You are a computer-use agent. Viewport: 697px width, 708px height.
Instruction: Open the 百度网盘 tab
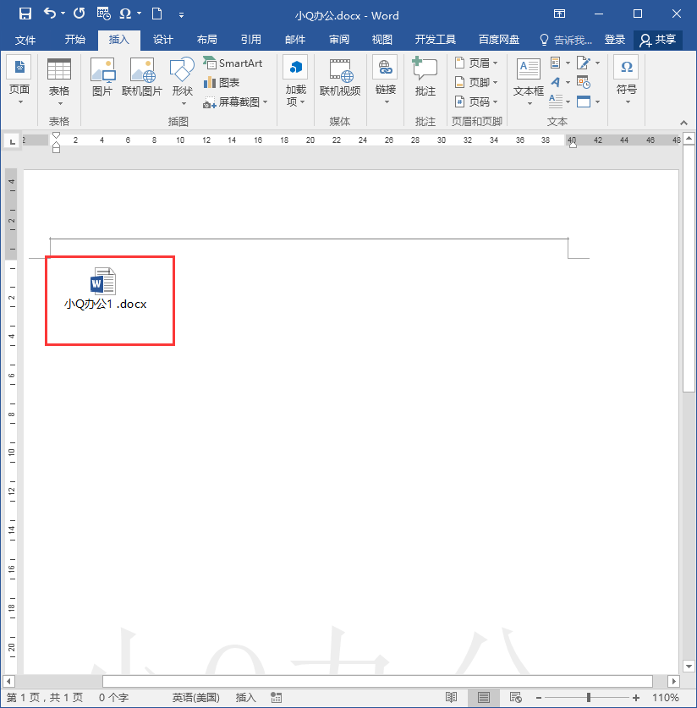499,40
